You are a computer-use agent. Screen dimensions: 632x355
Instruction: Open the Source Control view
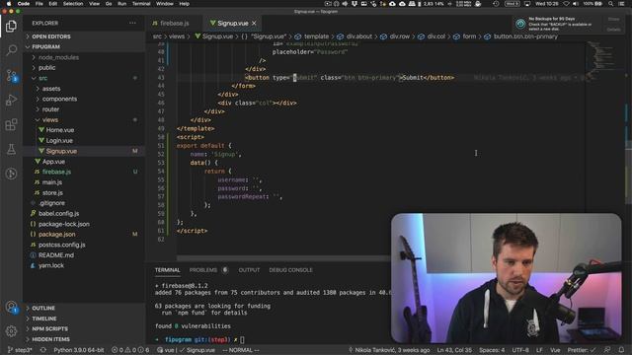pos(11,75)
